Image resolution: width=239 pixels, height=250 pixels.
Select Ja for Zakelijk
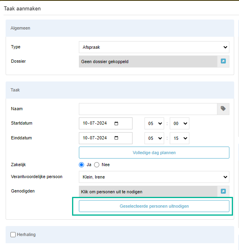(x=82, y=165)
